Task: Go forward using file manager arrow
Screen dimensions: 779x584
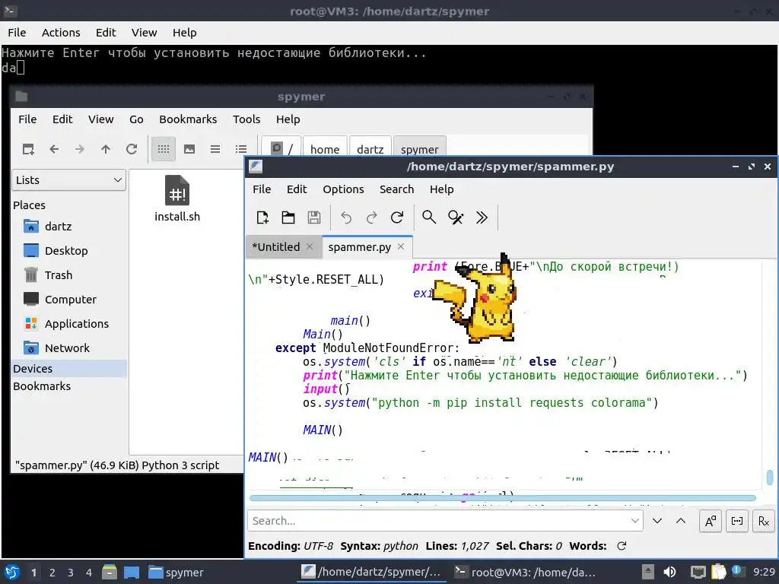Action: click(79, 149)
